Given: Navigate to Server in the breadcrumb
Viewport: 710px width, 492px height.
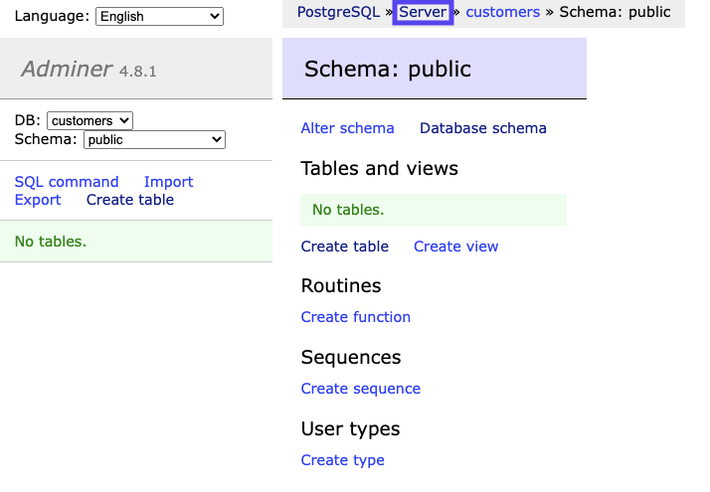Looking at the screenshot, I should coord(423,12).
